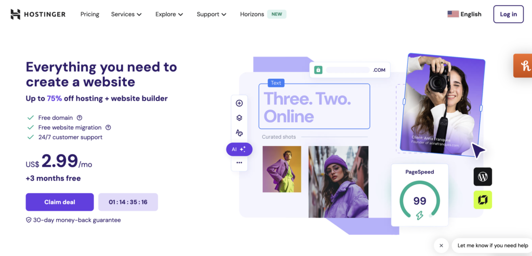The image size is (532, 256).
Task: Click the lime green square app icon
Action: pos(483,200)
